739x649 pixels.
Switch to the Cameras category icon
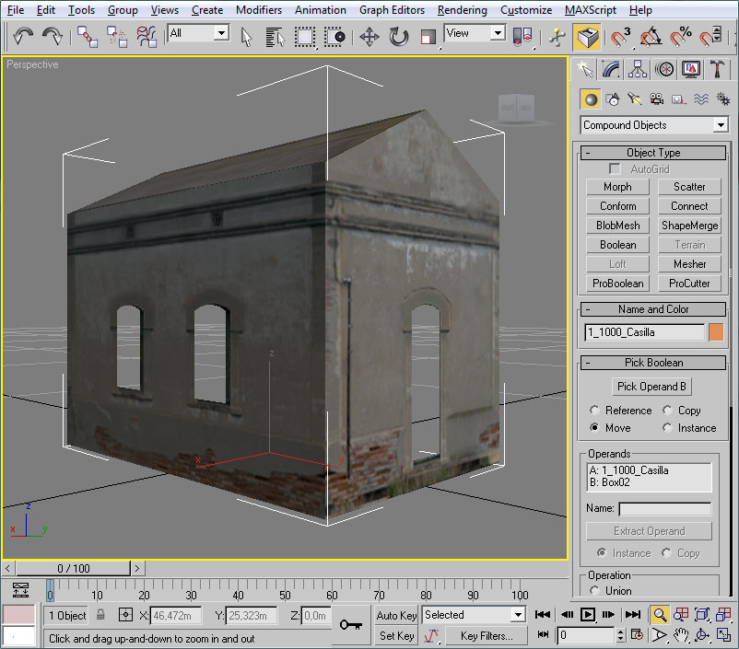point(657,99)
